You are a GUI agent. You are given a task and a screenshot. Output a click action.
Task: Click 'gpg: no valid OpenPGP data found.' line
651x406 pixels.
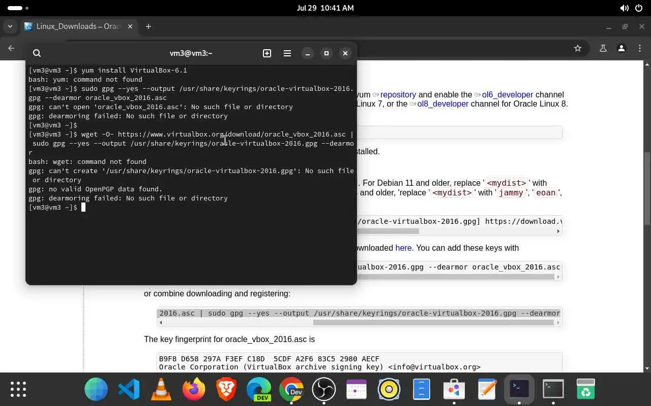(96, 189)
